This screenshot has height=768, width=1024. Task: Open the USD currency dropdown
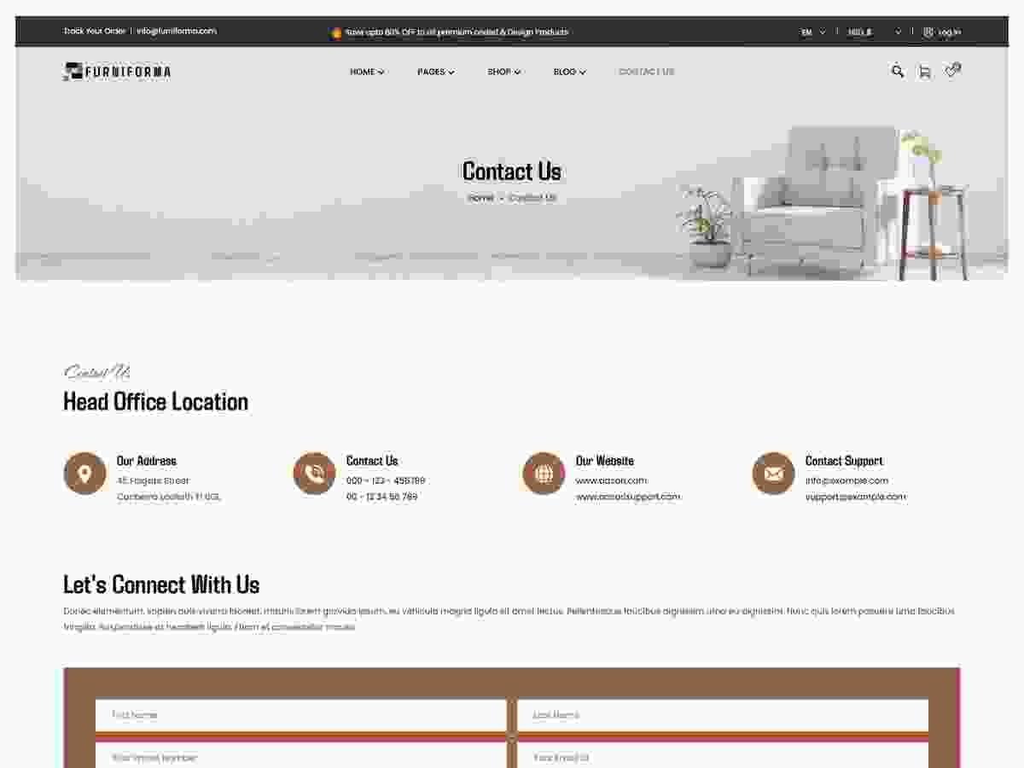pos(874,32)
